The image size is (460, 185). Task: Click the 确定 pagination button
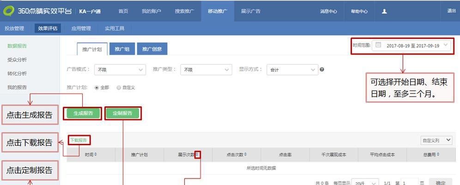pyautogui.click(x=441, y=183)
